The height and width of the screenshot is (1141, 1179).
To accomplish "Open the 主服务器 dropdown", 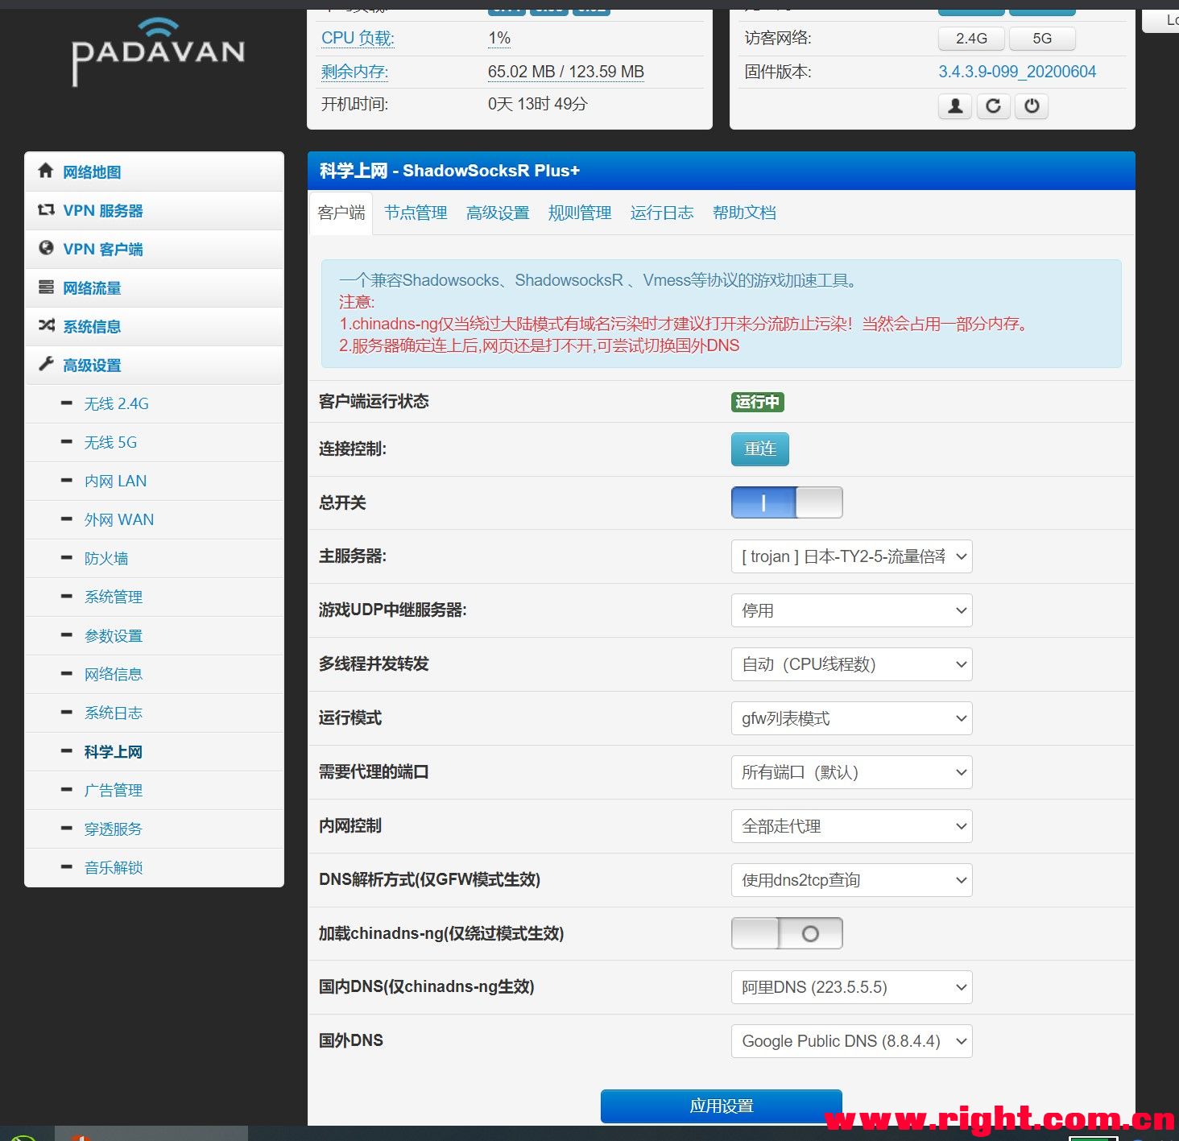I will pyautogui.click(x=851, y=556).
